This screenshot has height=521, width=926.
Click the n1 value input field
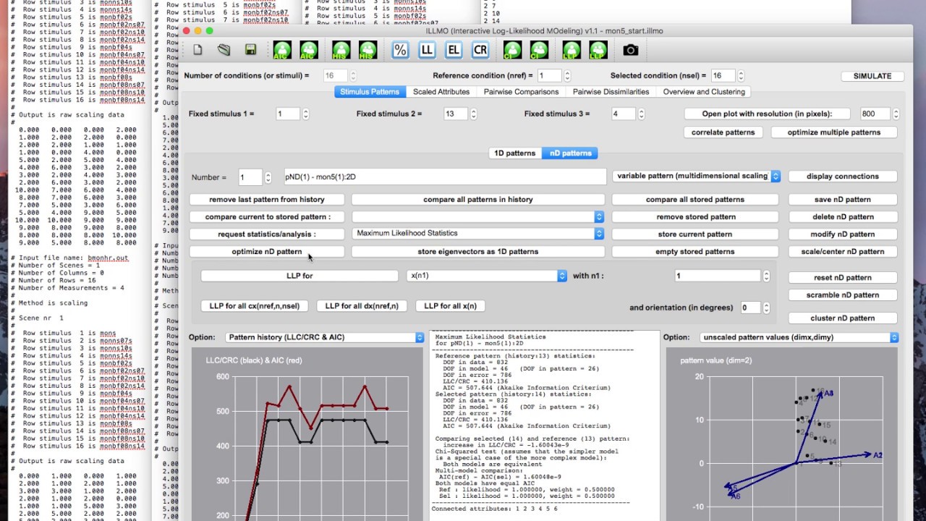[717, 276]
